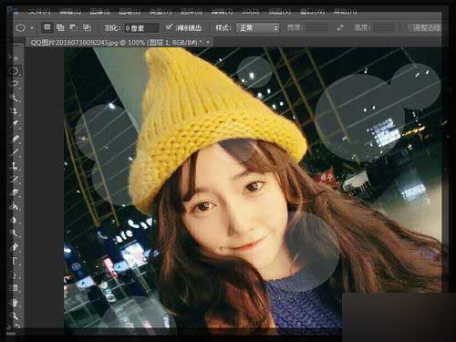Select the Path Selection tool
Viewport: 456px width, 342px height.
click(15, 275)
